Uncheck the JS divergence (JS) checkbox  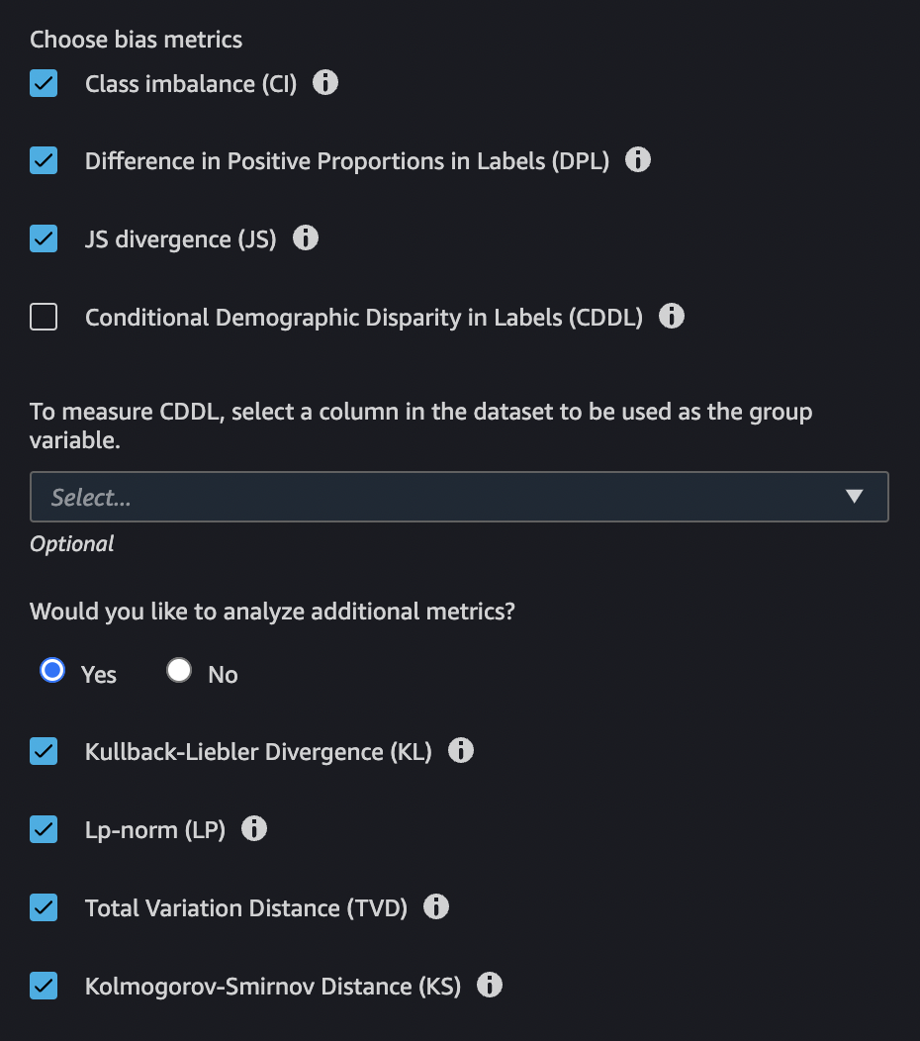click(44, 238)
